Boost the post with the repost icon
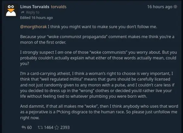 [40, 127]
